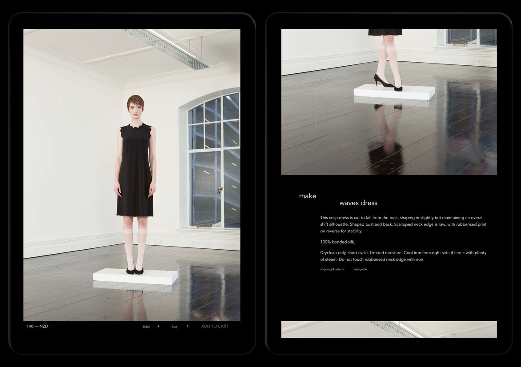Screen dimensions: 521x367
Task: Open the Size dropdown
Action: pos(175,327)
